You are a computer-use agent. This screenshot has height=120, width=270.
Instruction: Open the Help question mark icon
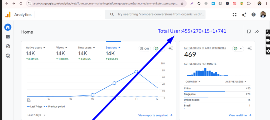pos(253,15)
